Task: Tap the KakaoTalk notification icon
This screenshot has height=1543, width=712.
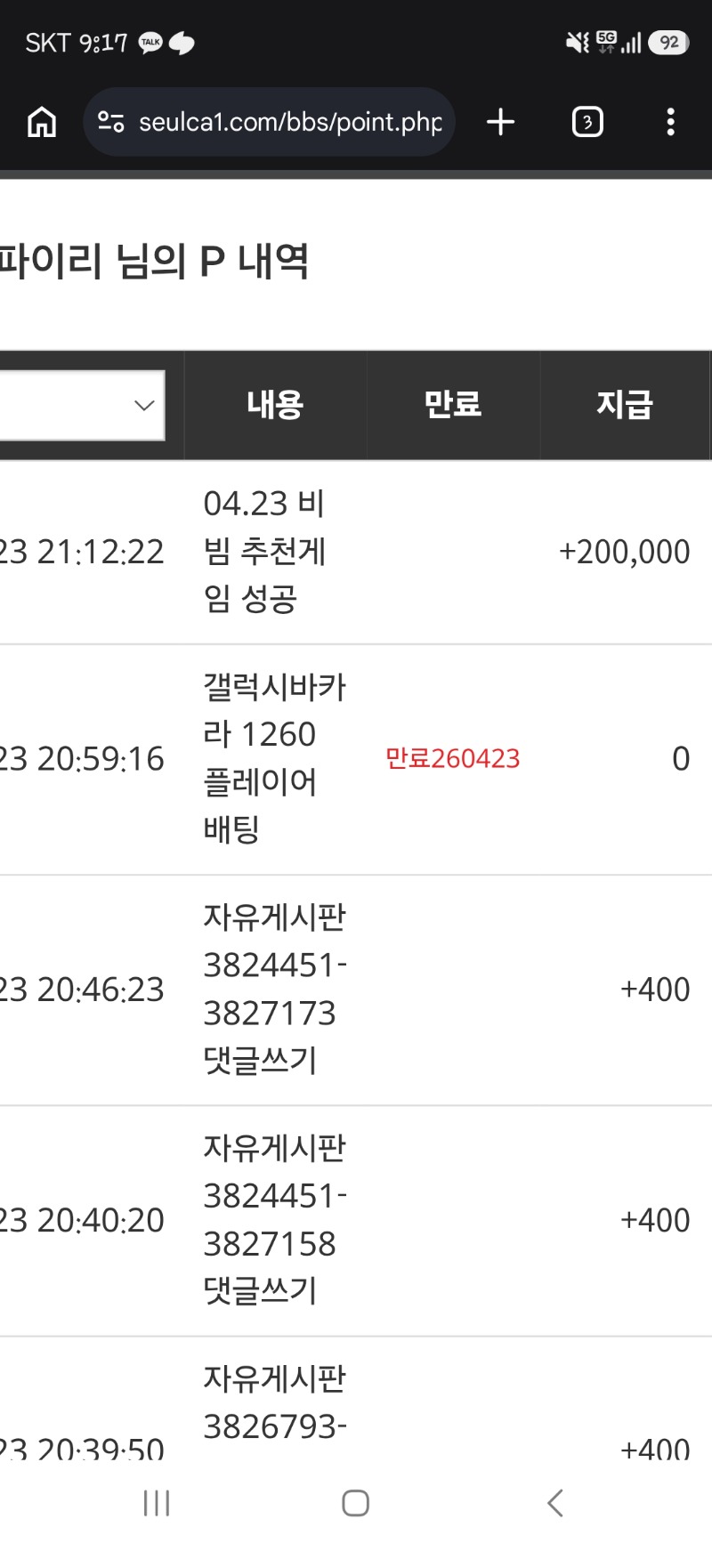Action: coord(150,43)
